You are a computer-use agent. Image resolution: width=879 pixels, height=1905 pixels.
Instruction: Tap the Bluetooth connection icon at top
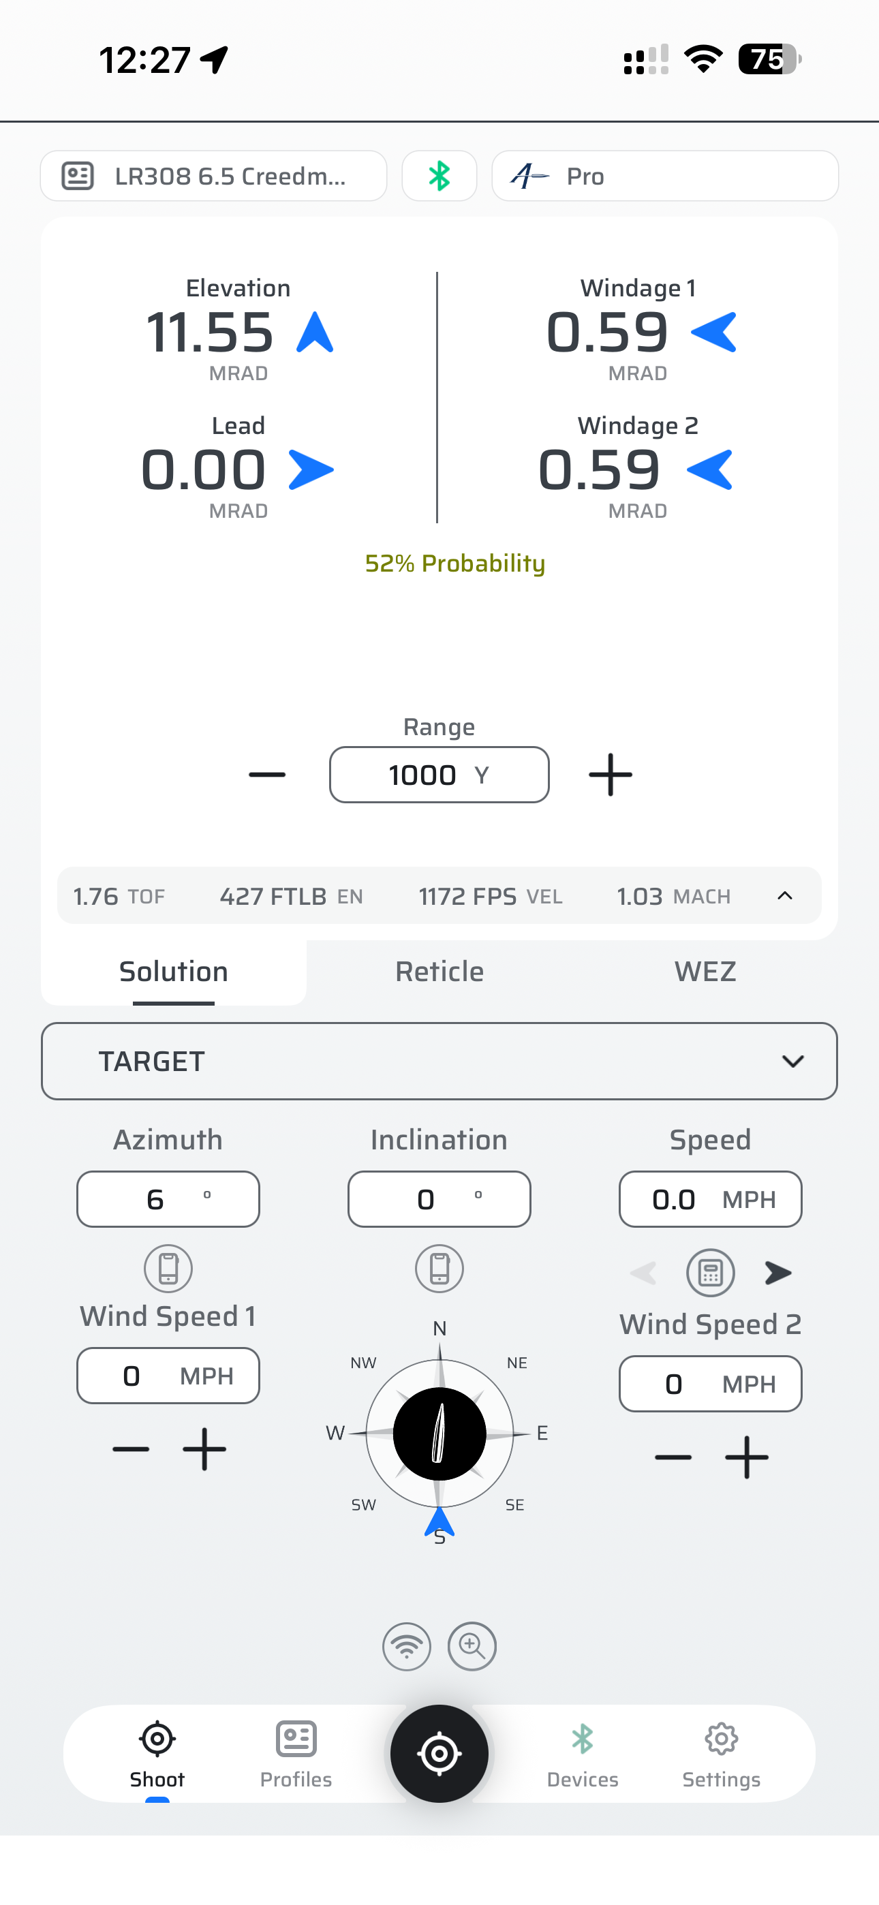439,176
